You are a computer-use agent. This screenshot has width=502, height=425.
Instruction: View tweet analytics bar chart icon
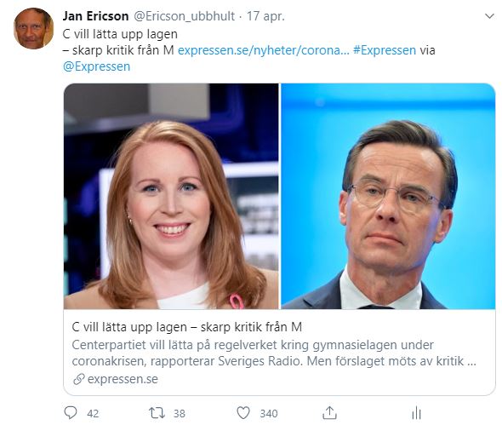click(416, 413)
